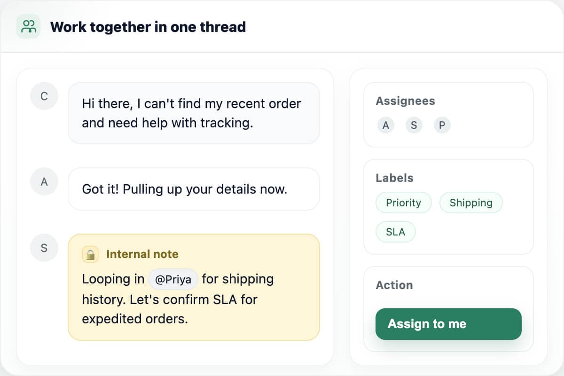
Task: Click the people icon beside the header
Action: [28, 27]
